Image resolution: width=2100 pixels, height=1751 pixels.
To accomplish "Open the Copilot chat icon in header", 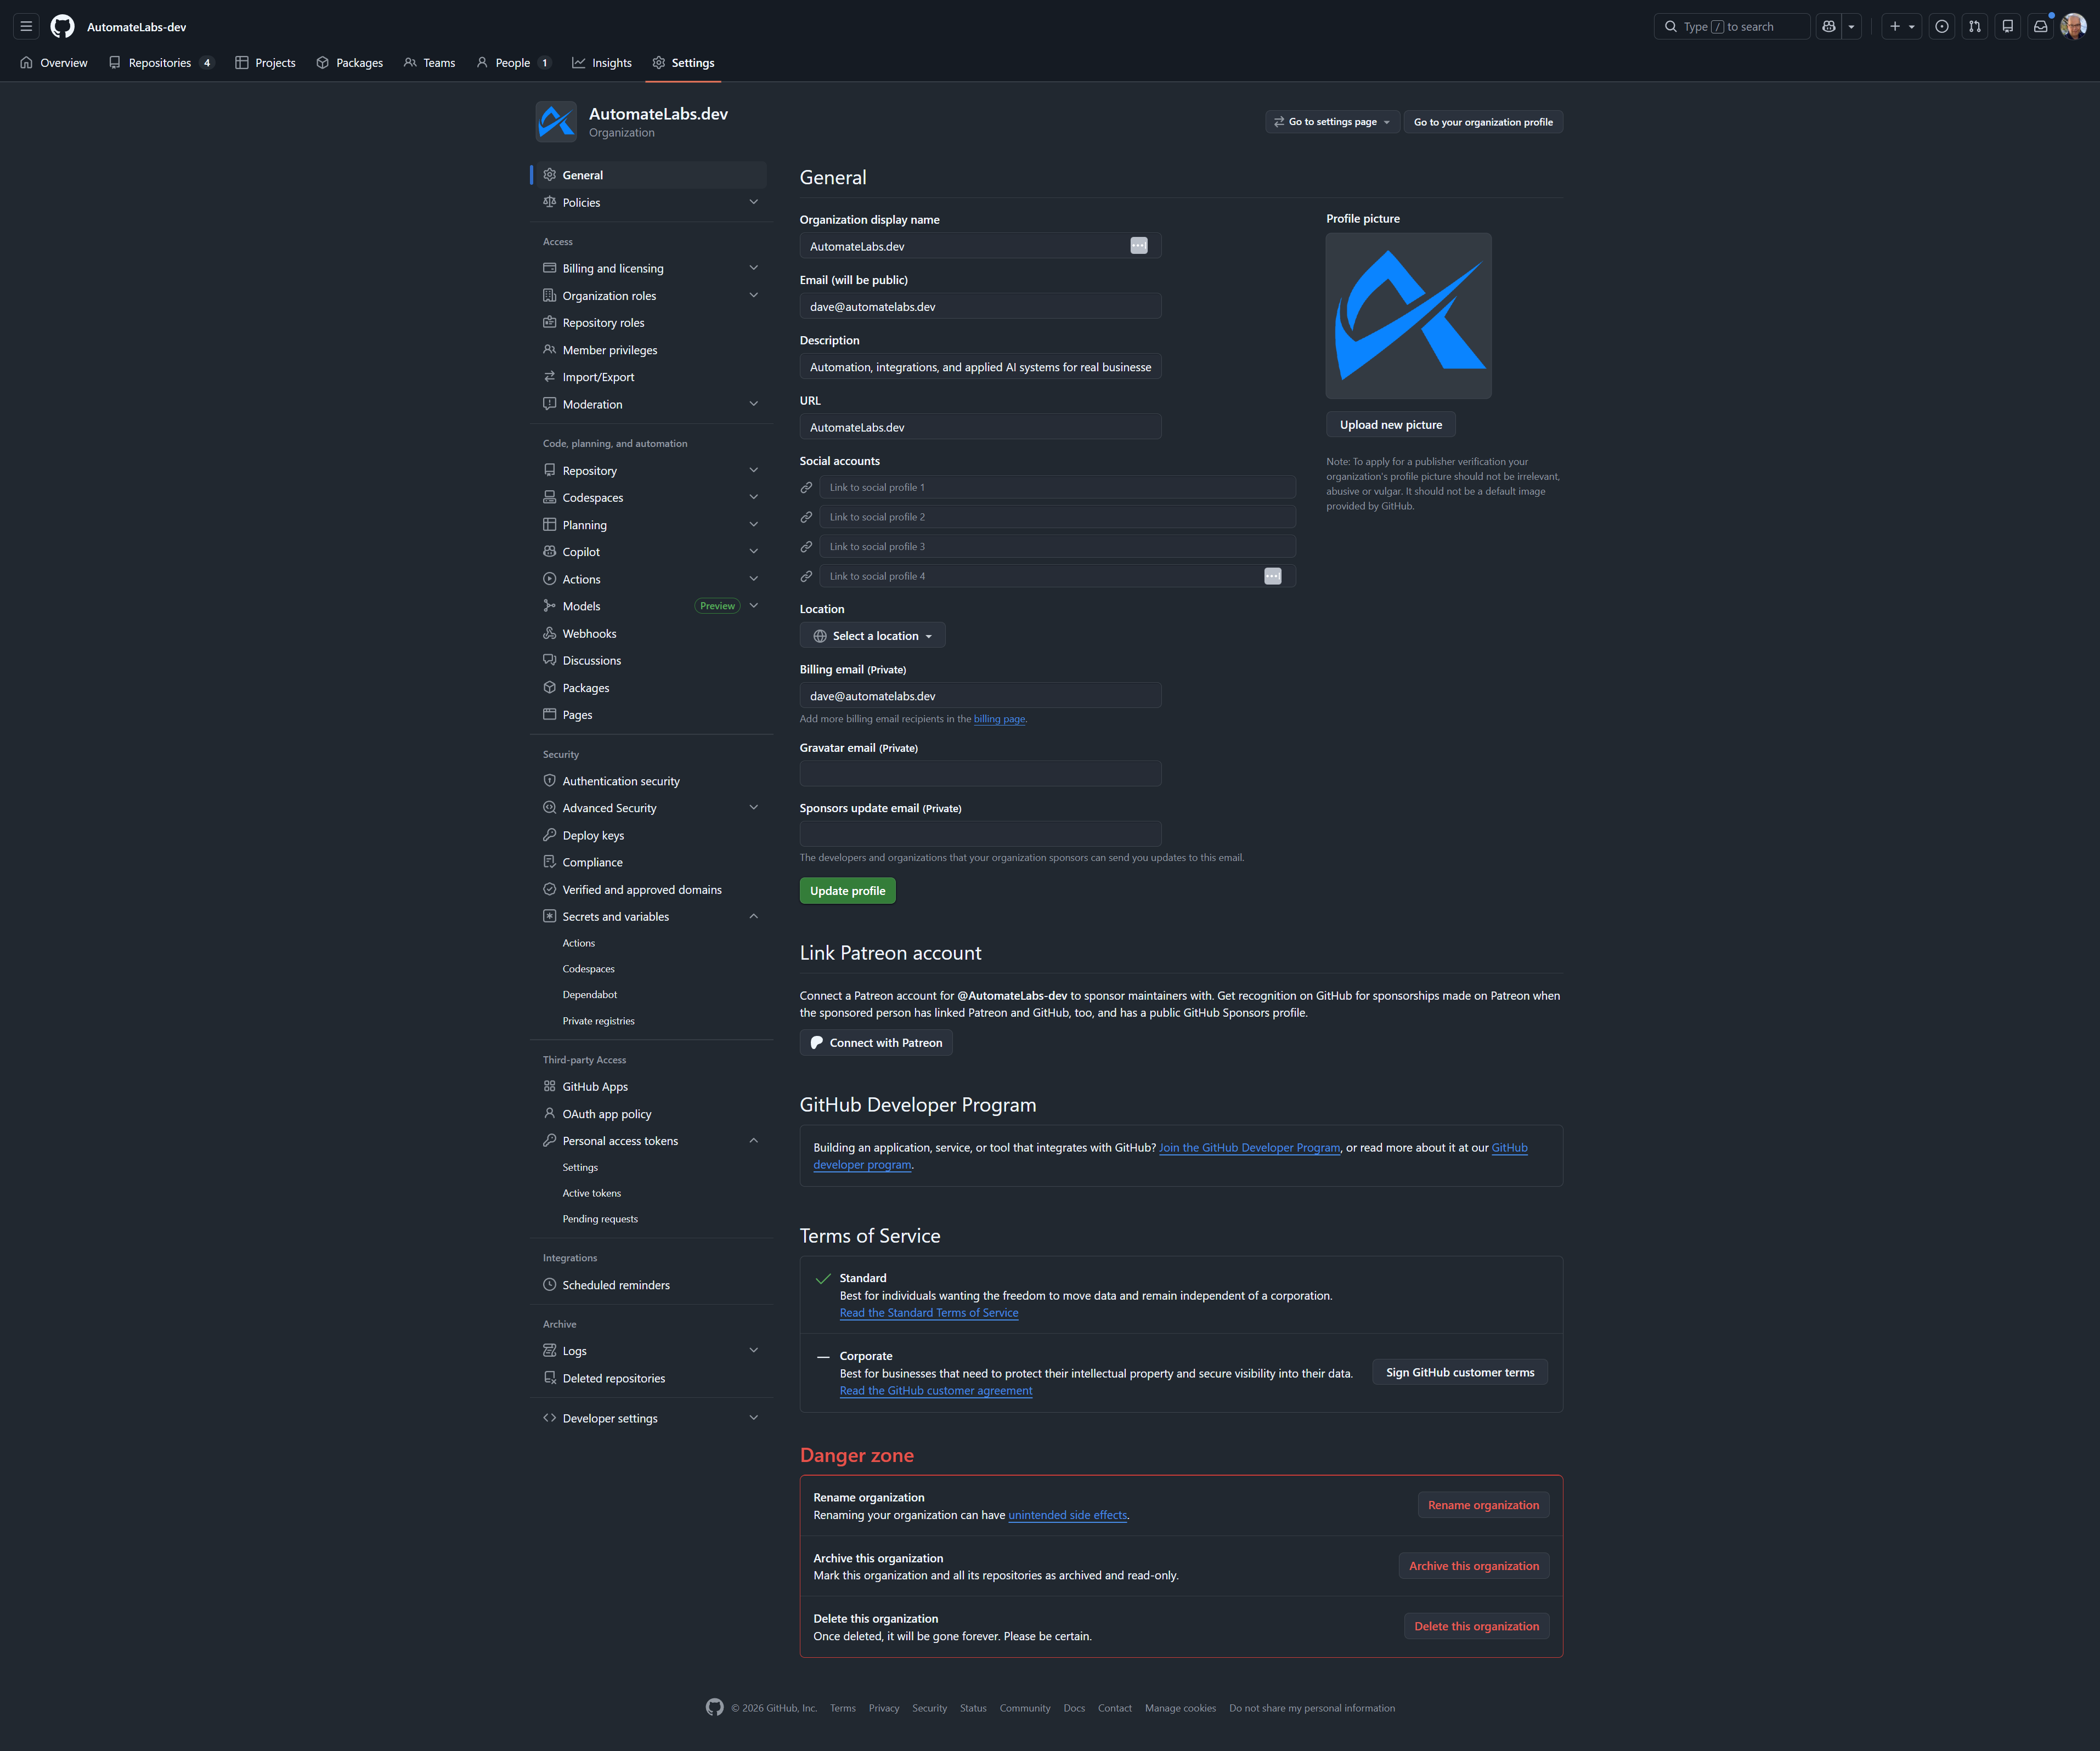I will [x=1828, y=27].
